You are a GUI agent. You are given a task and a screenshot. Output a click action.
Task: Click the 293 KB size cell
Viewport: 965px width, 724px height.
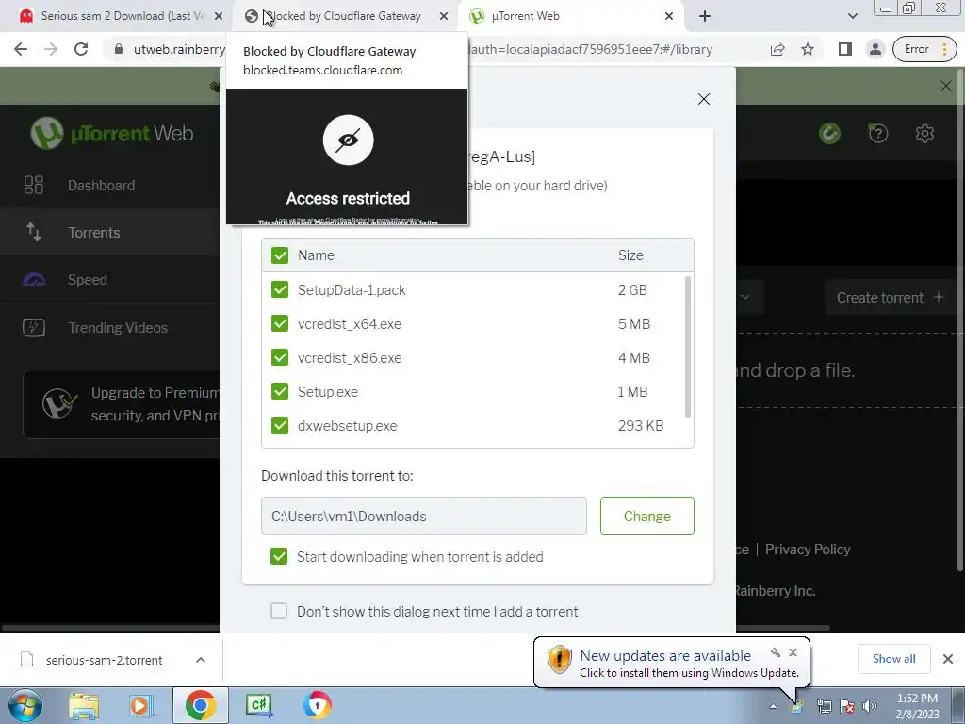pos(641,425)
